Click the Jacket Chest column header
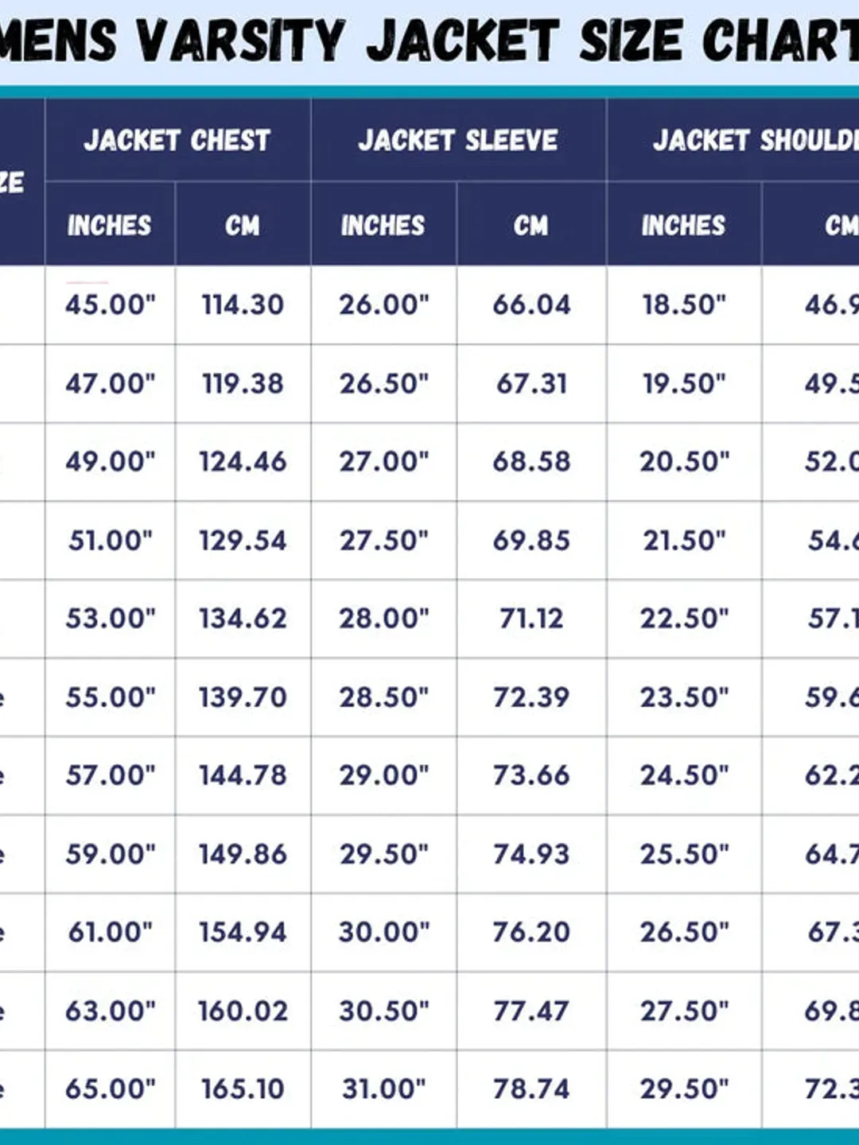Viewport: 859px width, 1145px height. click(x=177, y=140)
